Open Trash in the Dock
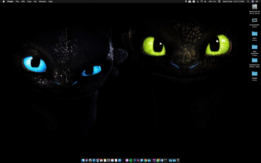 click(x=178, y=160)
